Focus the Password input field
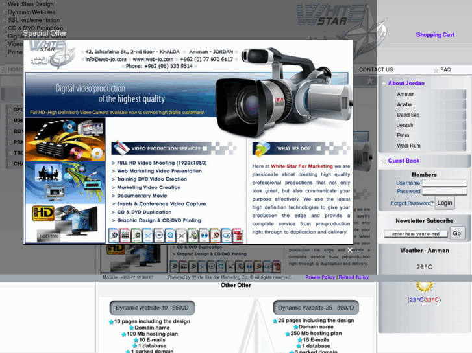This screenshot has width=472, height=353. coord(445,191)
